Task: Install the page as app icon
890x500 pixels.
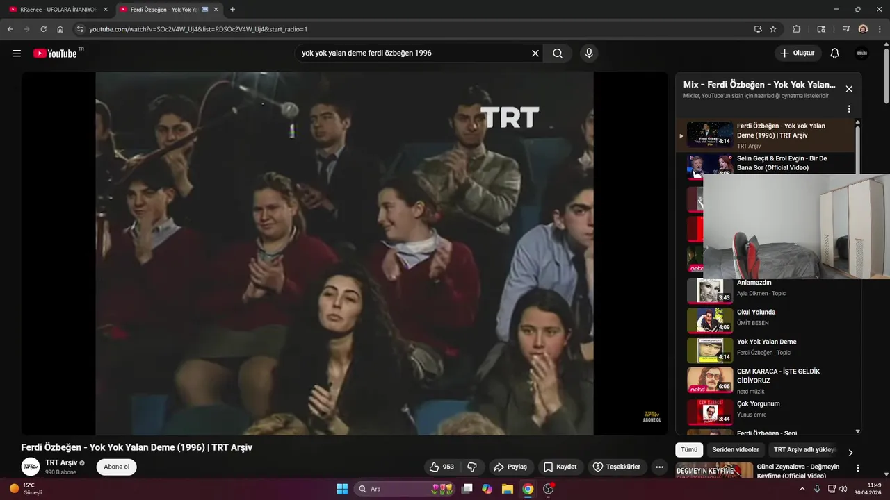Action: (x=758, y=29)
